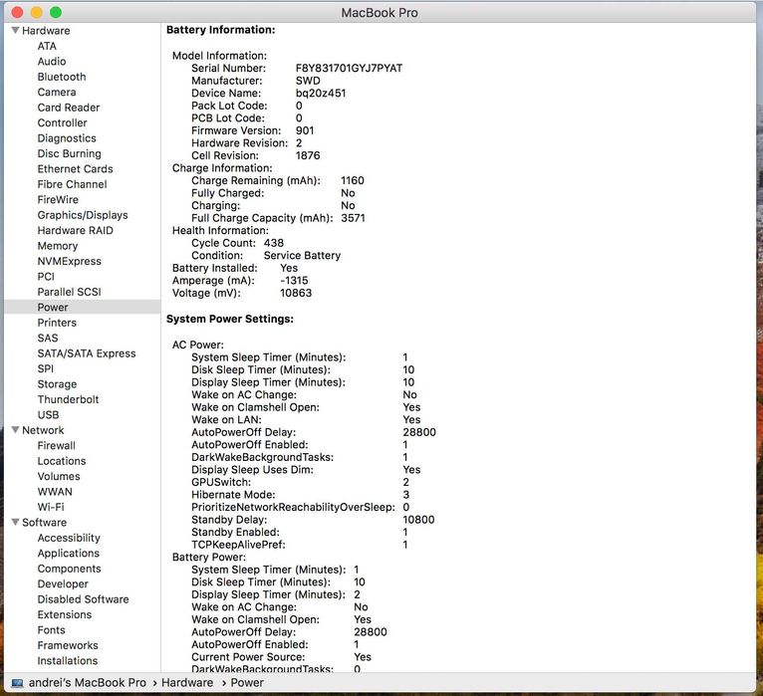Select Hardware RAID entry
The height and width of the screenshot is (696, 763).
(76, 231)
